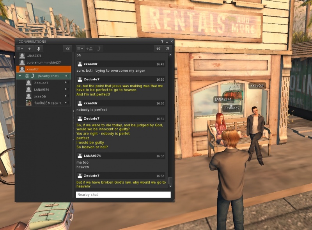Collapse the Nearby chat participant list
This screenshot has width=312, height=230.
click(x=20, y=76)
